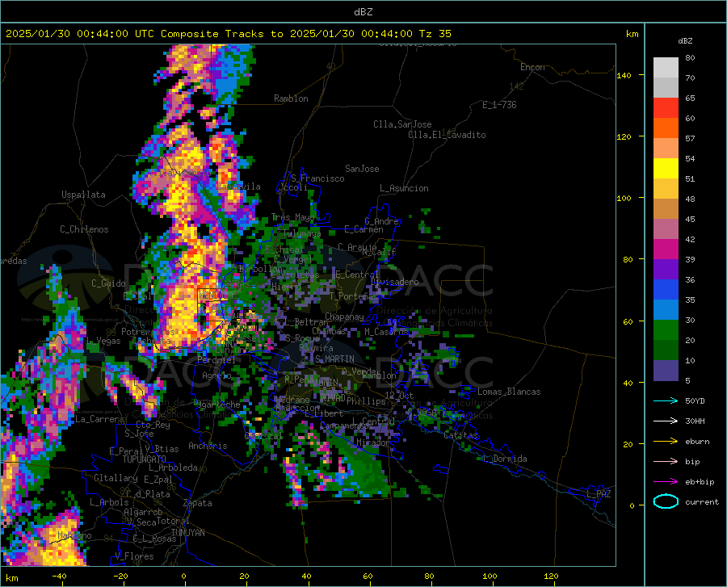727x587 pixels.
Task: Click the 'dBZ' legend heading
Action: tap(685, 40)
